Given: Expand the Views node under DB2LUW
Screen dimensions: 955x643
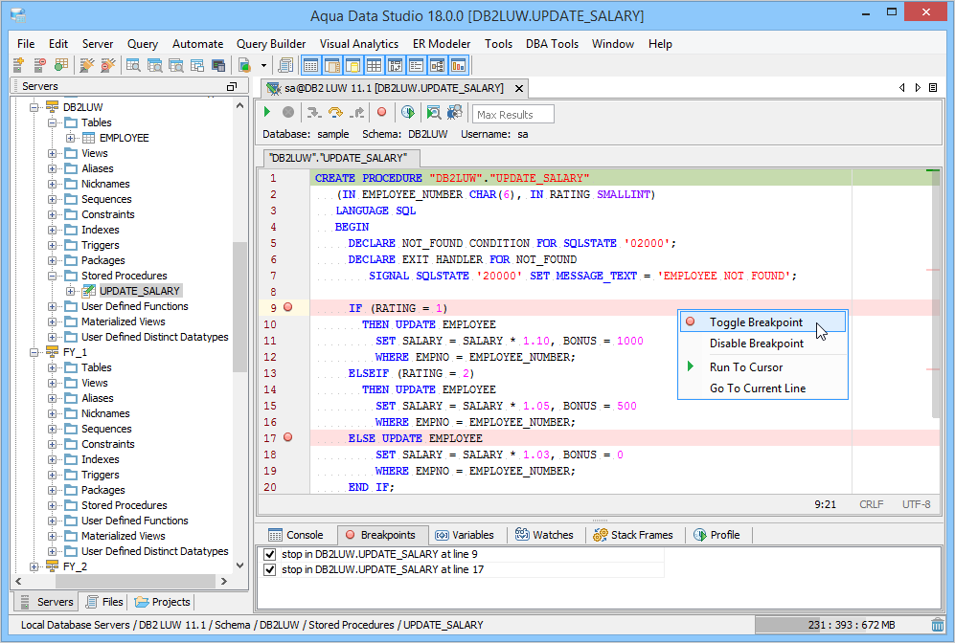Looking at the screenshot, I should (53, 153).
